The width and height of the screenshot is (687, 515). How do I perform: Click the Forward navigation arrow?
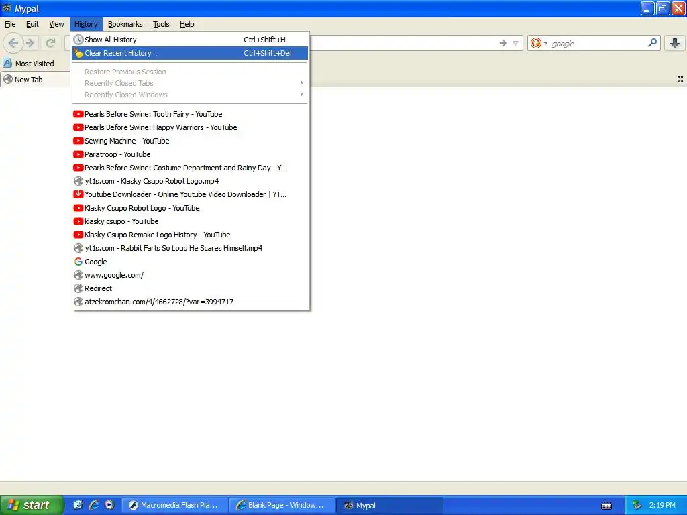point(30,43)
